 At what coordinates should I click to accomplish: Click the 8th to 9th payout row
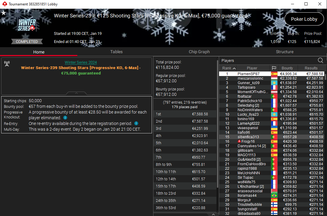point(185,165)
